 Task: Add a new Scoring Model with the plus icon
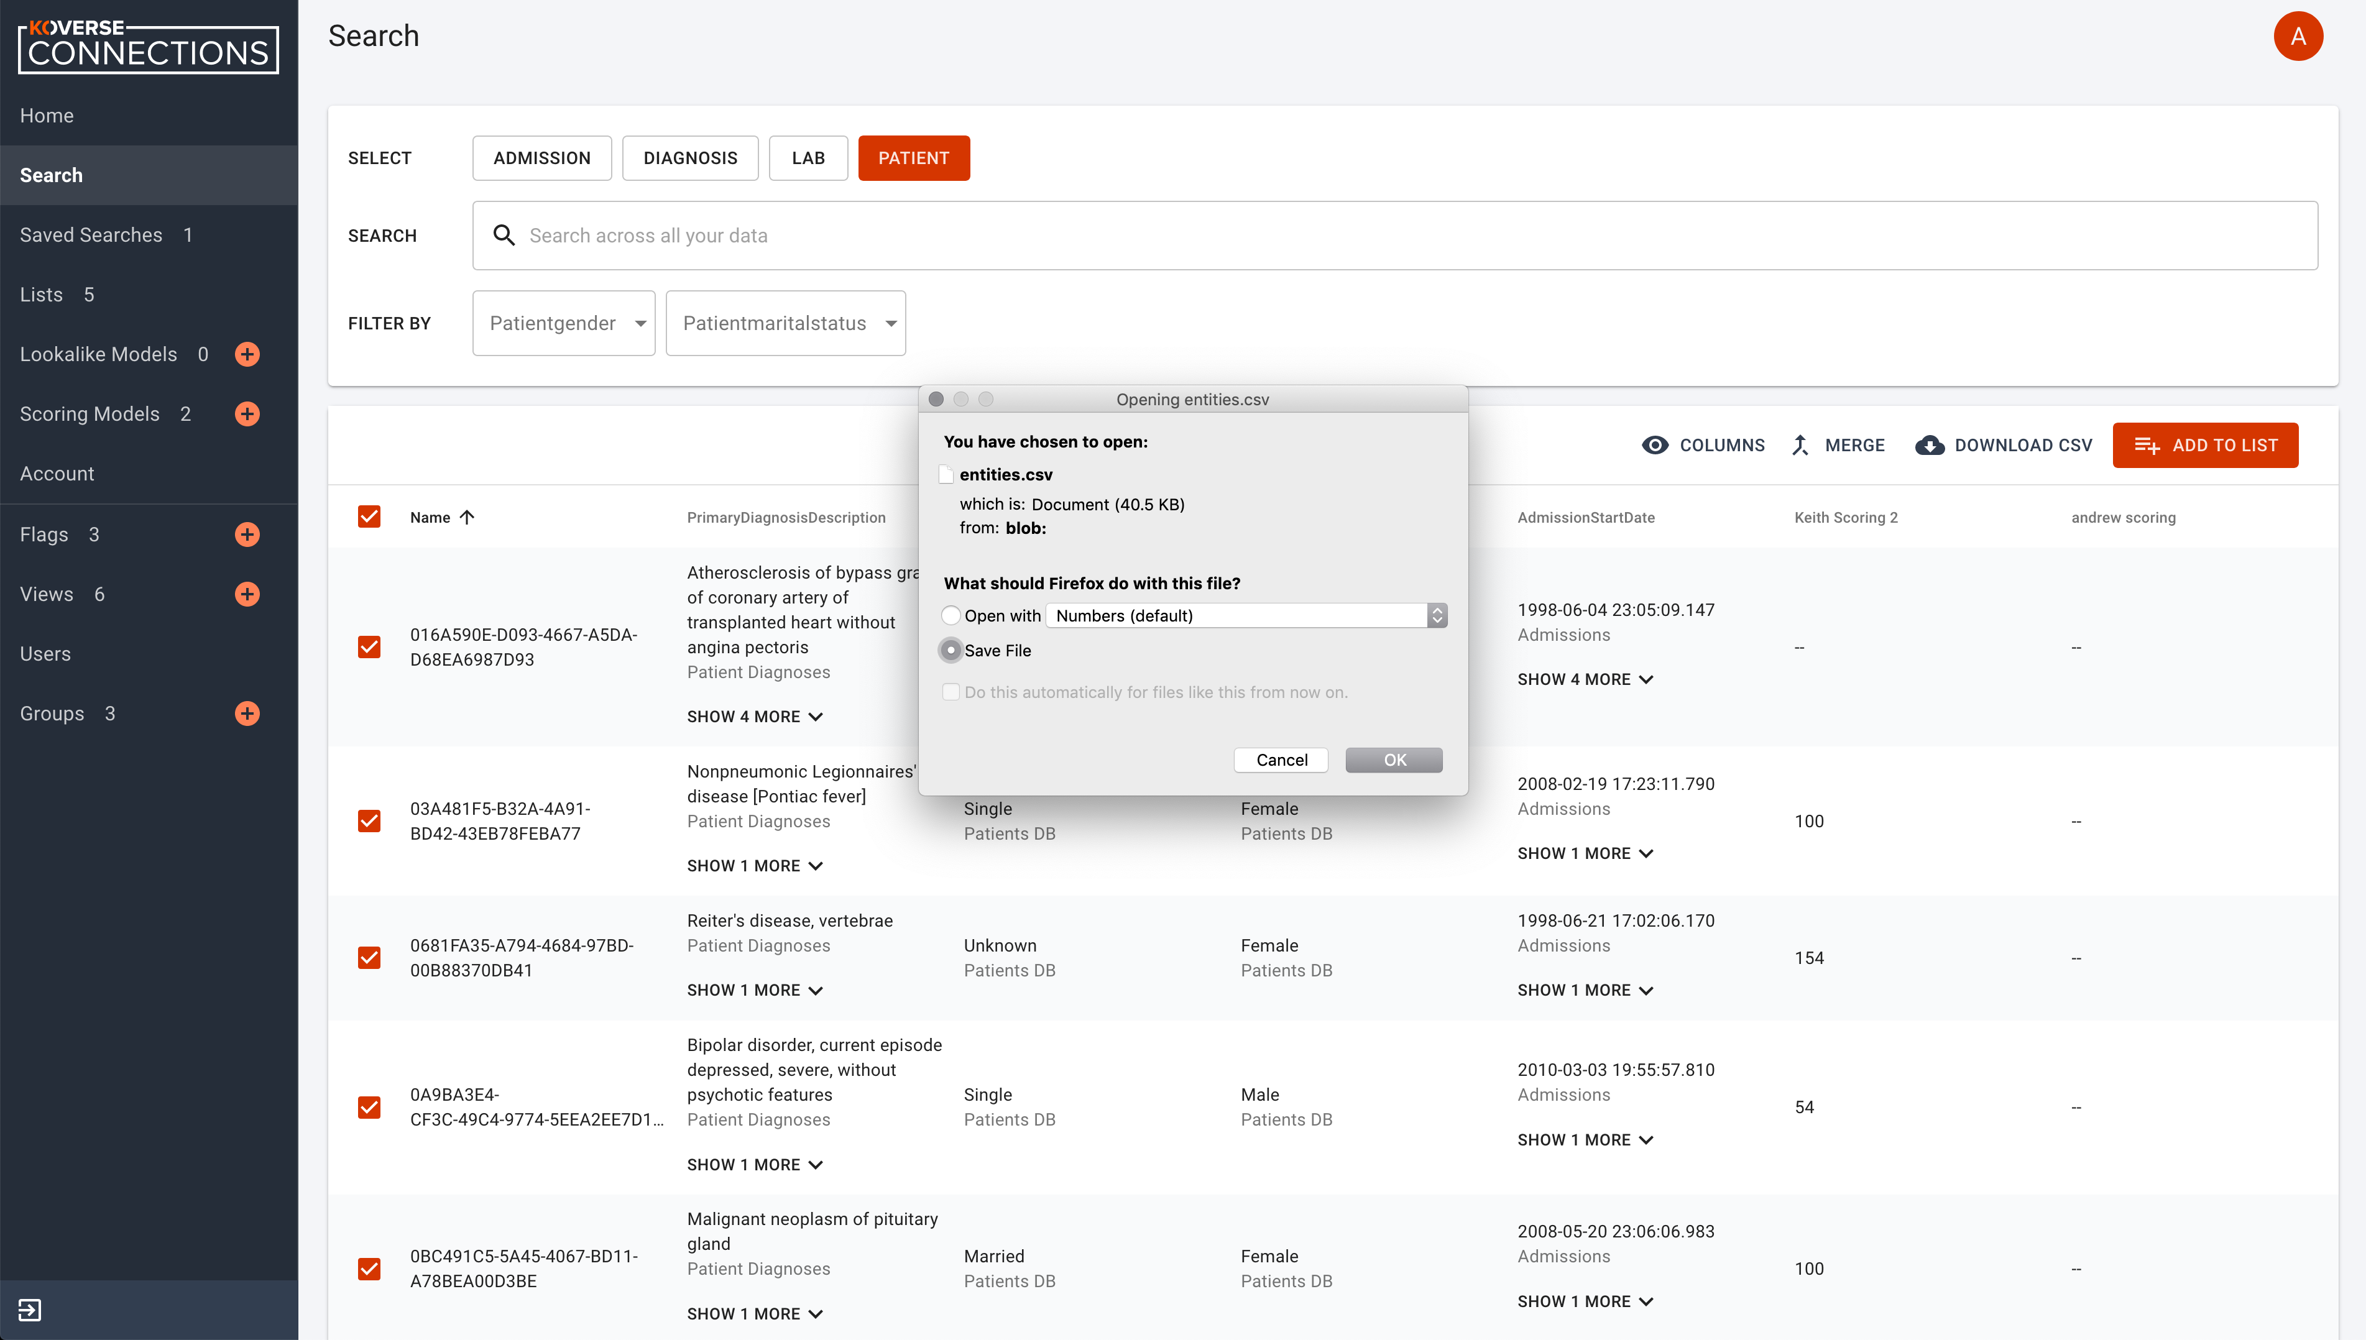click(x=247, y=414)
